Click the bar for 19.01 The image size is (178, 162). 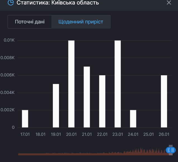56,105
